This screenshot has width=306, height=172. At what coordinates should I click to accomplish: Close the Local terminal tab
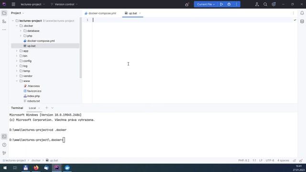[39, 108]
